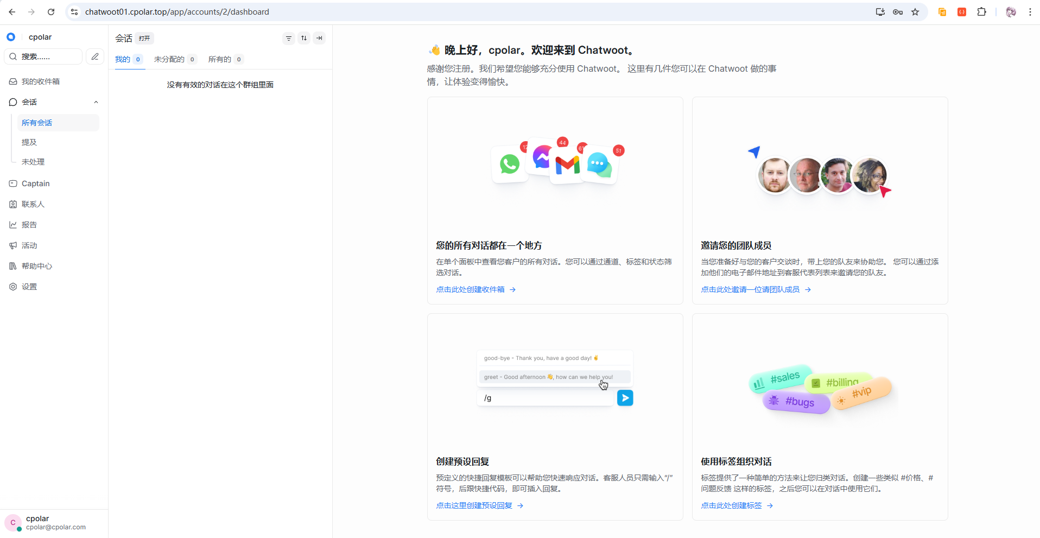This screenshot has width=1040, height=538.
Task: Open 我的收件箱 in the sidebar
Action: (41, 81)
